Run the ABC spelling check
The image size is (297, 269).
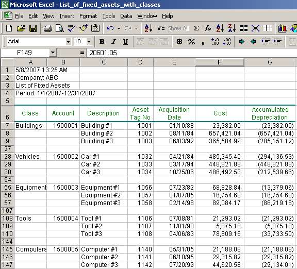(71, 28)
